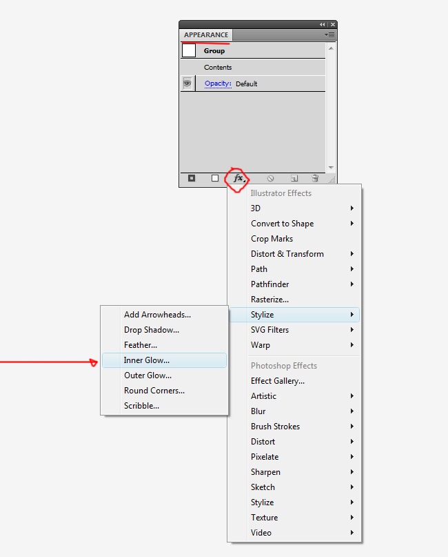
Task: Expand the Warp submenu
Action: coord(294,345)
